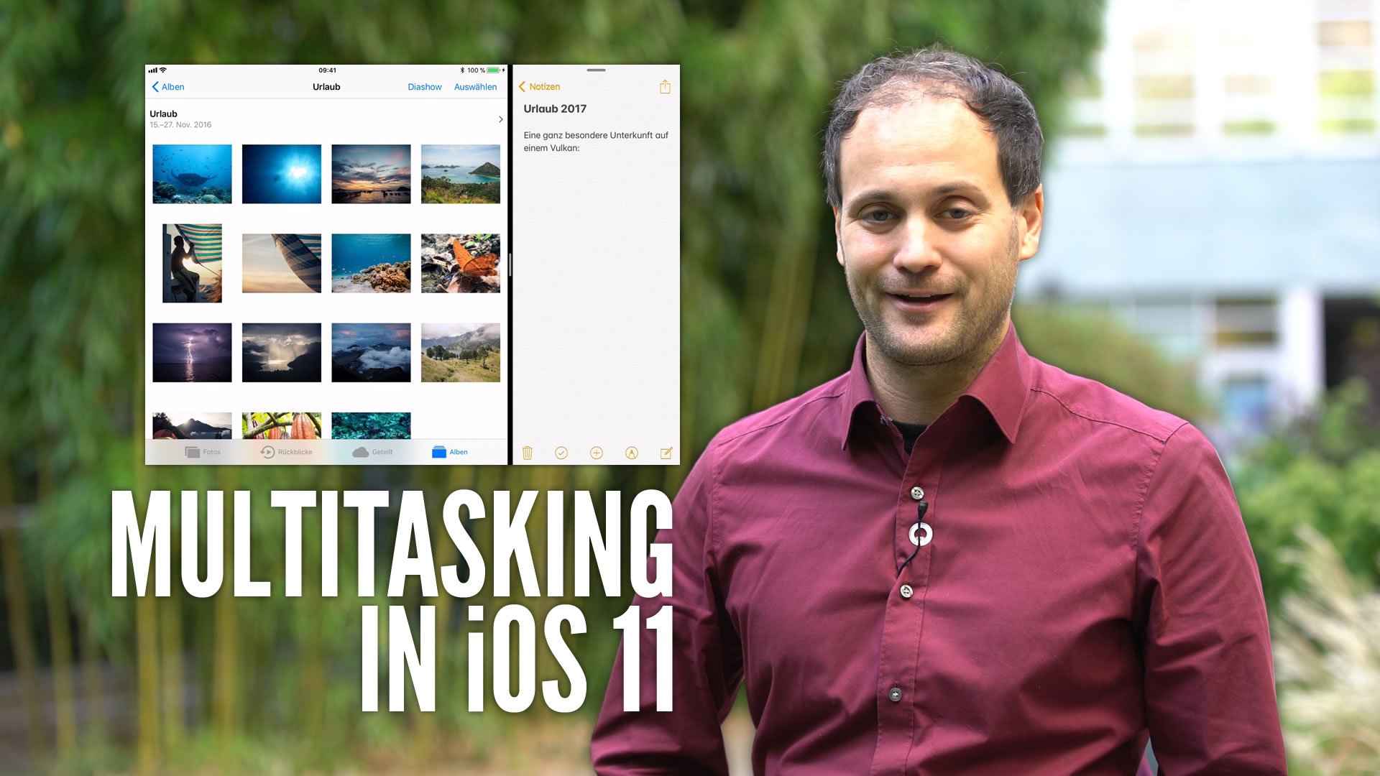Click the 09:41 clock in status bar
Image resolution: width=1380 pixels, height=776 pixels.
pyautogui.click(x=327, y=70)
